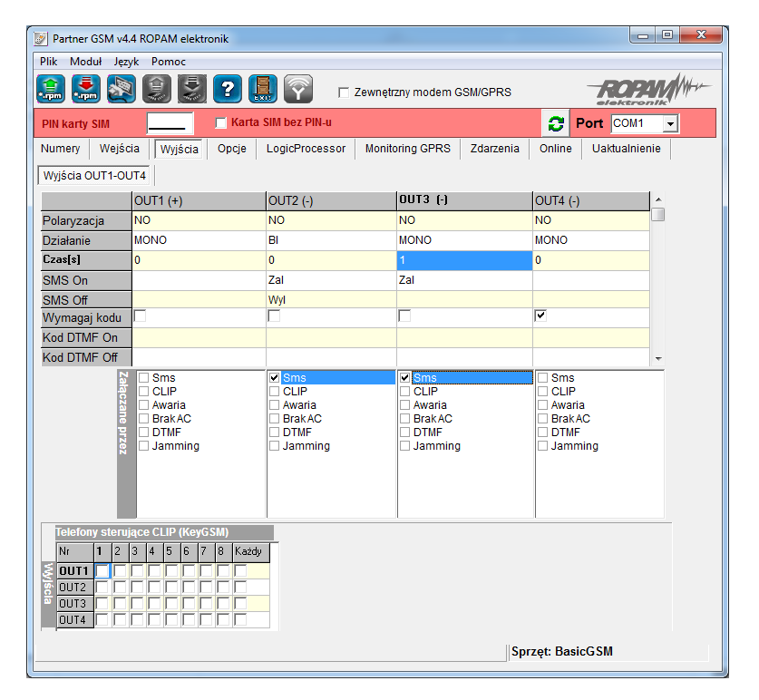Viewport: 759px width, 700px height.
Task: Click the red-arrow .rpm file icon
Action: pos(86,89)
